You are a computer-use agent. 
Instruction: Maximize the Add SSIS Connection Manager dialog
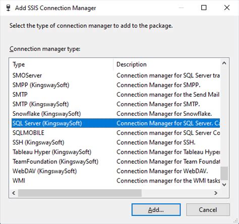click(x=204, y=8)
